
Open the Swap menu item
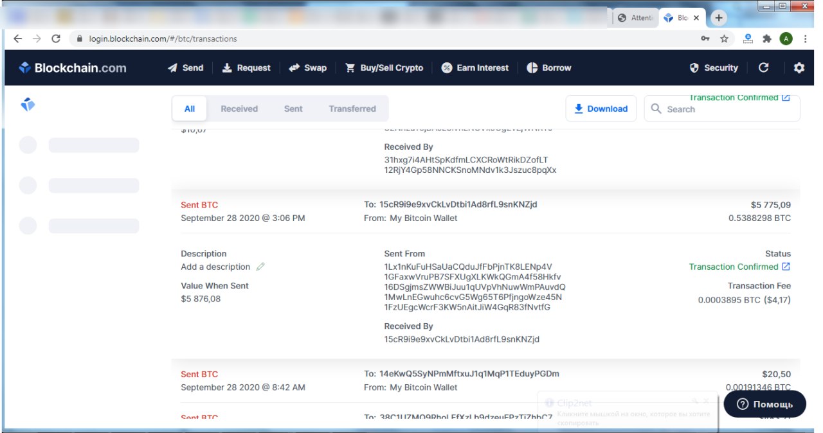point(307,68)
